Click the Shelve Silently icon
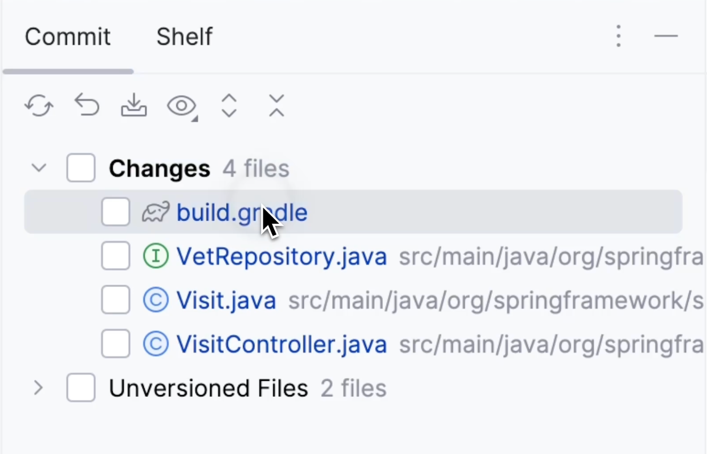 pyautogui.click(x=133, y=105)
